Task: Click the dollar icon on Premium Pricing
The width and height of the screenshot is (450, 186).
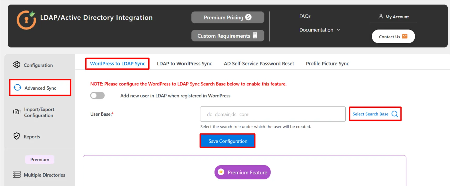Action: [x=248, y=17]
